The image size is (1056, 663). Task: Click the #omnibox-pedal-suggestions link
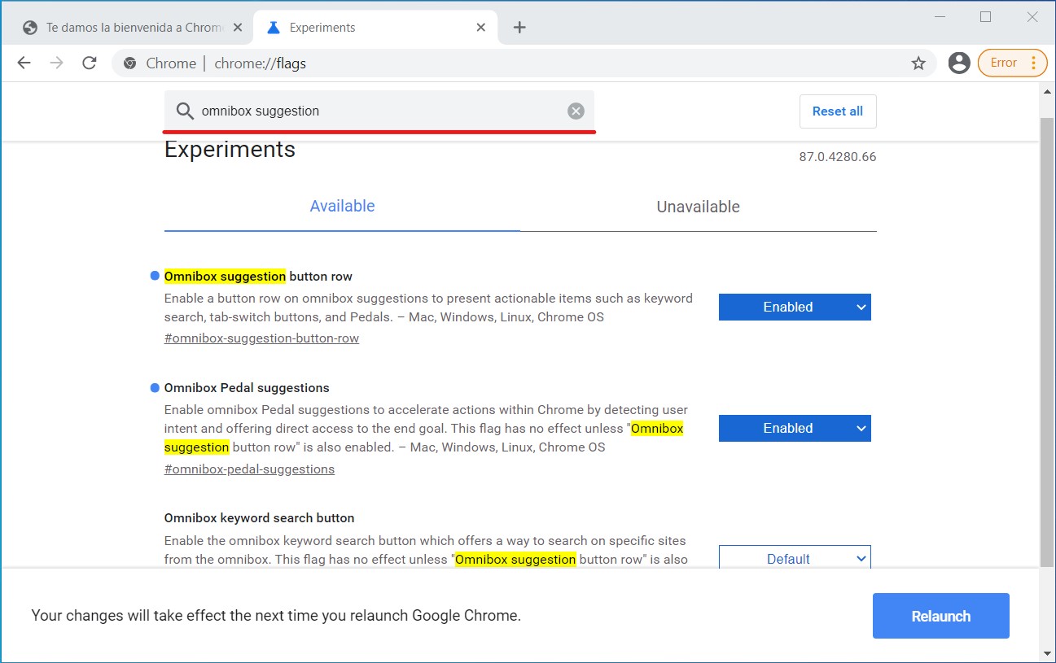tap(249, 469)
